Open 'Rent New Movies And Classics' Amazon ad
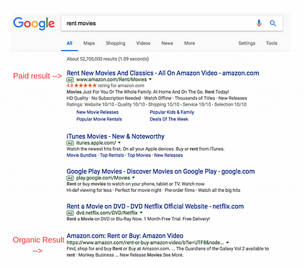Viewport: 304px width, 268px height. [x=163, y=73]
